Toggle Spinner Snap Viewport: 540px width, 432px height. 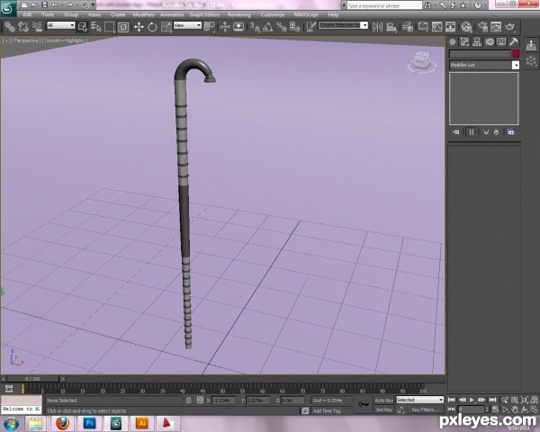(x=295, y=27)
